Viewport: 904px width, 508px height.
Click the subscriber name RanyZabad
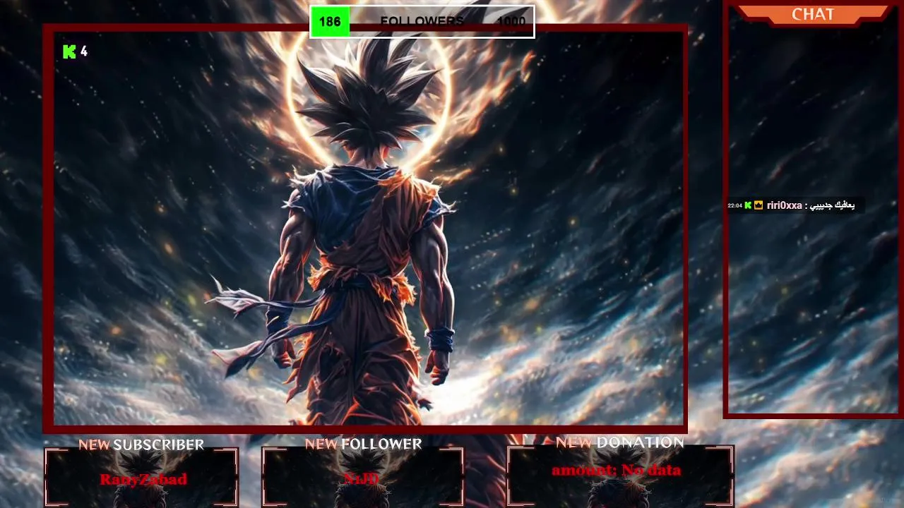pyautogui.click(x=143, y=480)
